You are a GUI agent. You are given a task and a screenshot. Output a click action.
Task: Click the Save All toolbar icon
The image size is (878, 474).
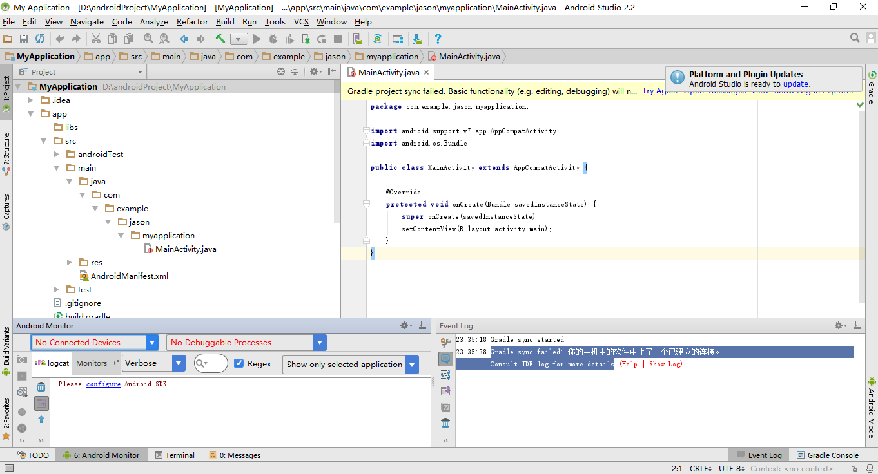tap(24, 39)
